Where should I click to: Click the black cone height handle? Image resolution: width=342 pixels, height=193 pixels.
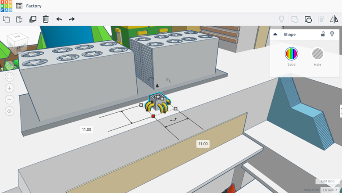coord(157,85)
